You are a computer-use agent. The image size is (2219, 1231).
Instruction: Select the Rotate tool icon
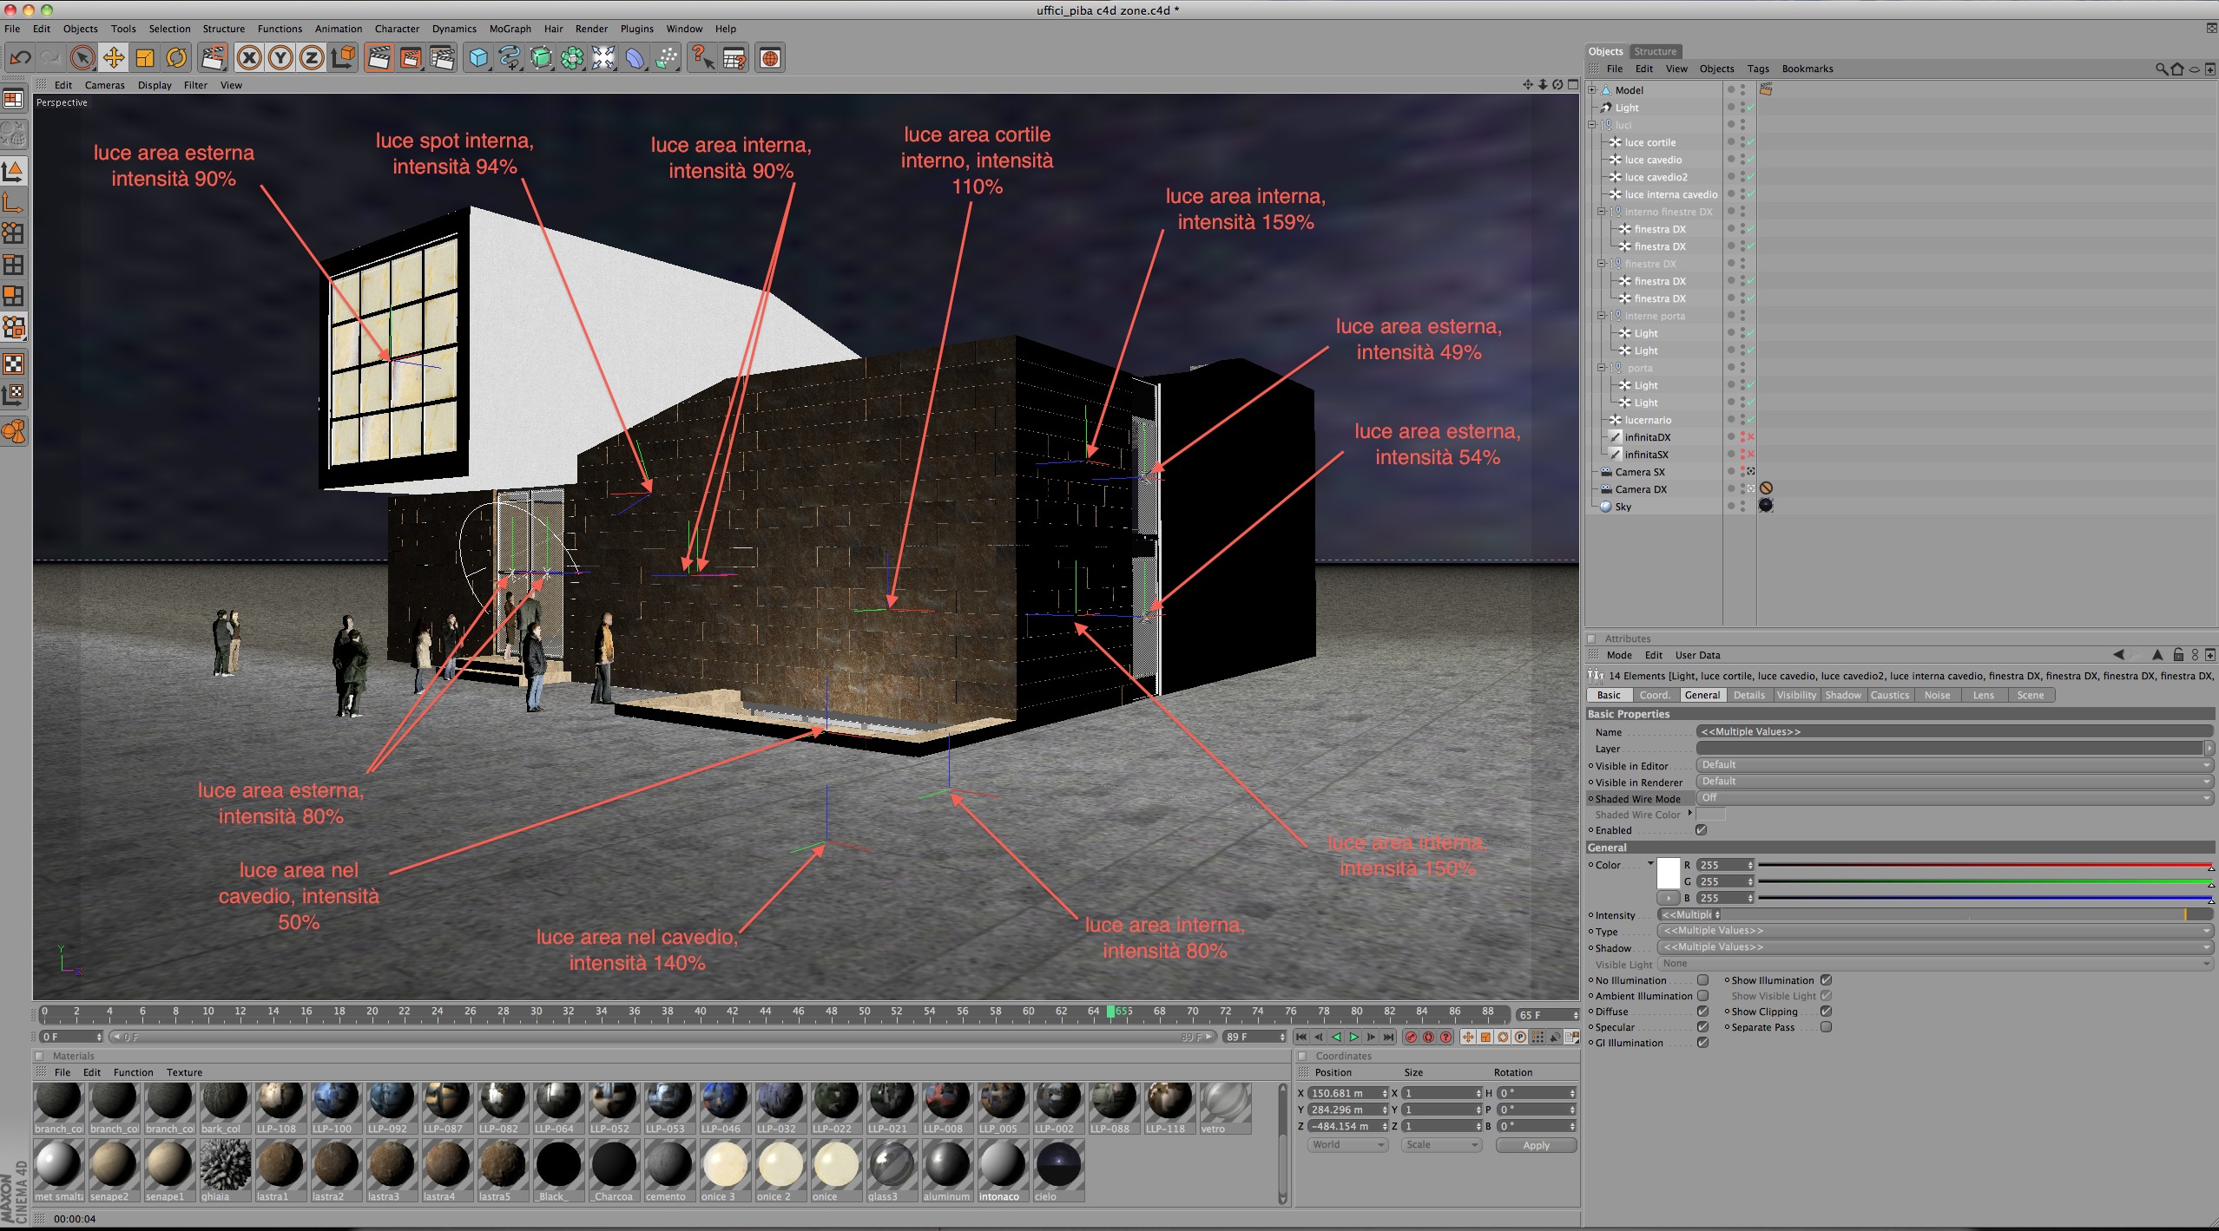(176, 58)
